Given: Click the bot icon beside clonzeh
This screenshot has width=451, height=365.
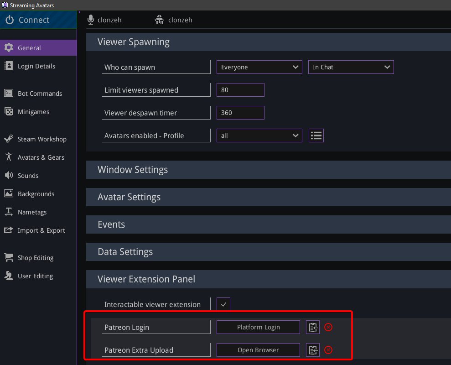Looking at the screenshot, I should (159, 20).
